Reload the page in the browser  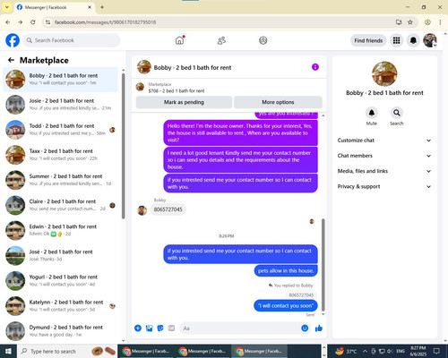pyautogui.click(x=33, y=22)
